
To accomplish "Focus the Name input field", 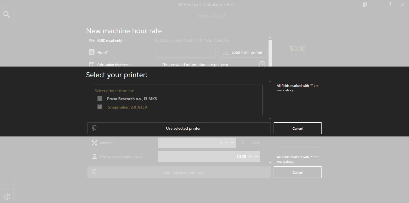I will pyautogui.click(x=186, y=52).
